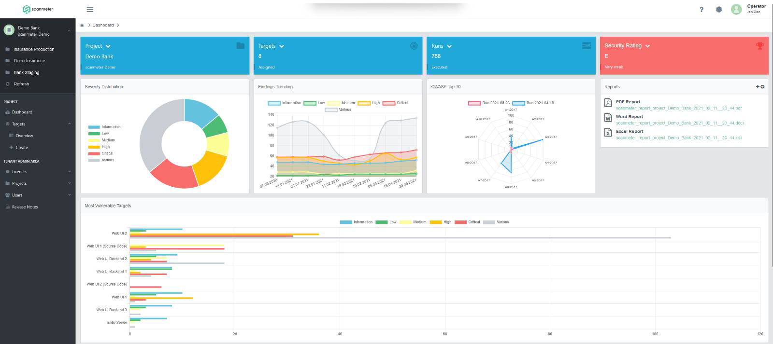Click the PDF file icon

(608, 103)
